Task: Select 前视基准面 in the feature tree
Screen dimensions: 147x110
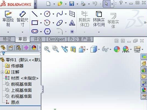Action: tap(21, 84)
